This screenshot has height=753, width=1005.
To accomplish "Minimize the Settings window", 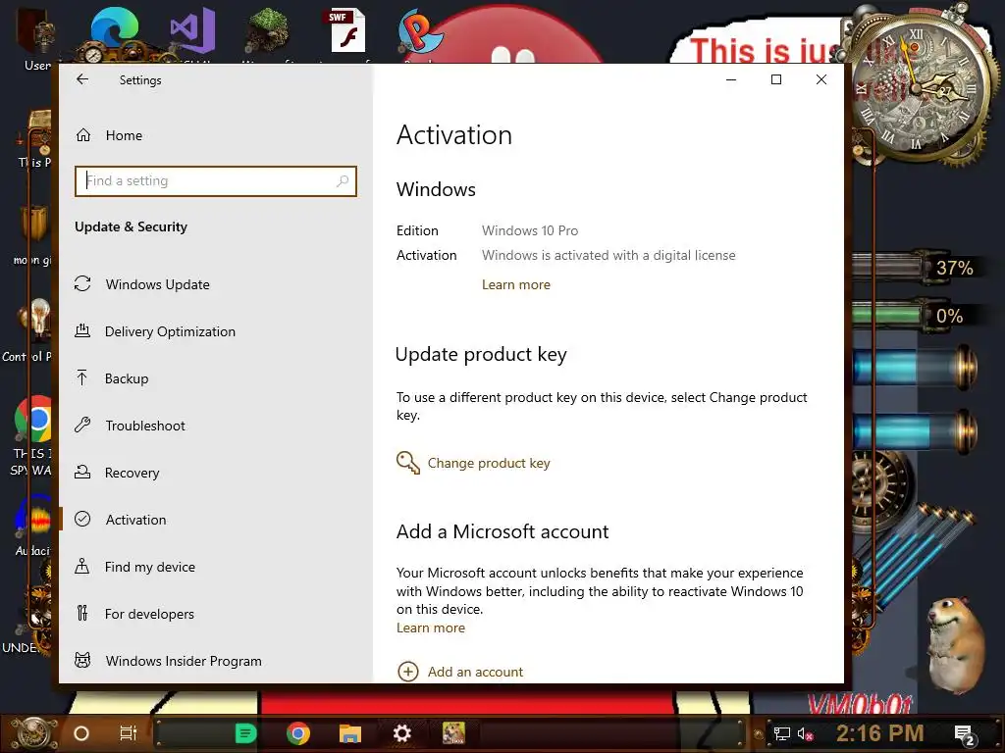I will [x=731, y=79].
